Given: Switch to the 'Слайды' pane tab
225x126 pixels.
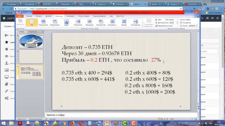Looking at the screenshot, I should pos(21,32).
